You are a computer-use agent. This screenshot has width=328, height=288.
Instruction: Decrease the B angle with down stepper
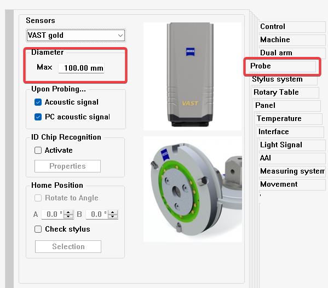coord(113,216)
